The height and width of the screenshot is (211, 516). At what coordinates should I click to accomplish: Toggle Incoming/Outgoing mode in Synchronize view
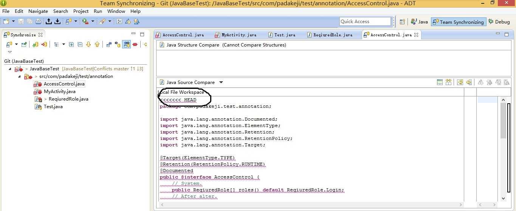coord(126,44)
